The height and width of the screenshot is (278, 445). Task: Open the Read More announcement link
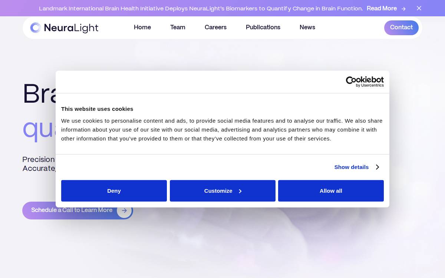pyautogui.click(x=382, y=9)
